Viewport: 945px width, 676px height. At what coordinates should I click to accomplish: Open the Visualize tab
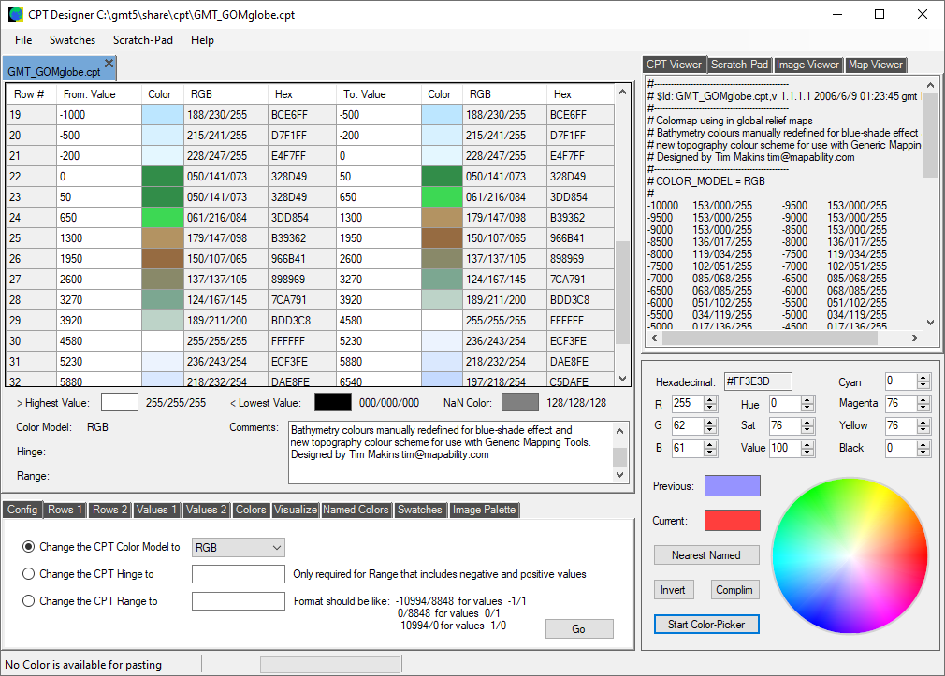[296, 510]
